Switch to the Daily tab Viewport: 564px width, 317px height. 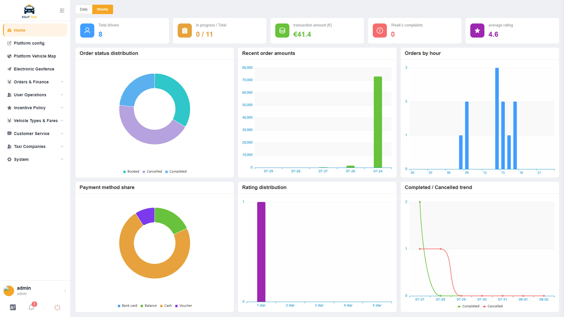click(x=84, y=9)
